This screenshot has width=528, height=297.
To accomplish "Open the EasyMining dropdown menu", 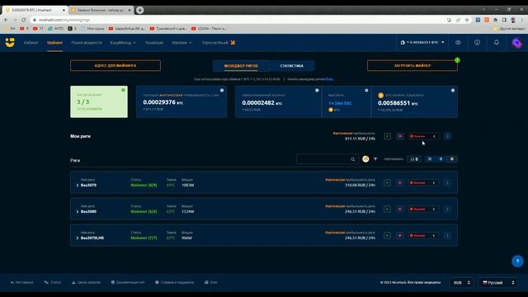I will (x=123, y=43).
